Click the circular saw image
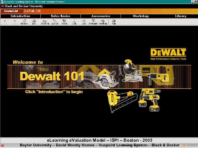Image resolution: width=198 pixels, height=148 pixels. (105, 79)
